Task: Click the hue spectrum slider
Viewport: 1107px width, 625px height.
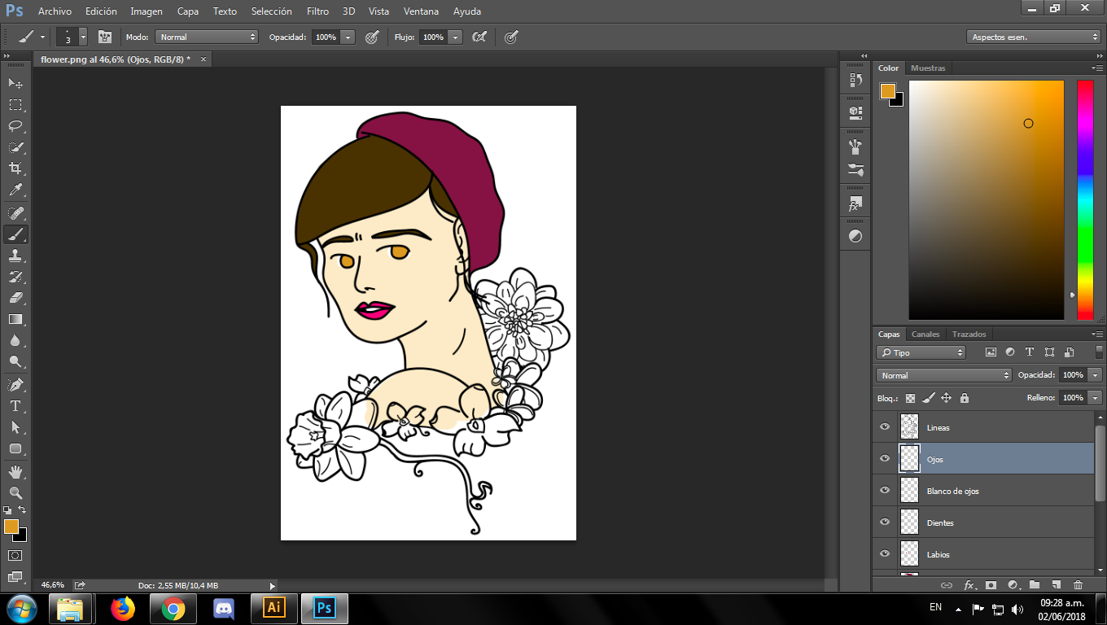Action: pos(1085,199)
